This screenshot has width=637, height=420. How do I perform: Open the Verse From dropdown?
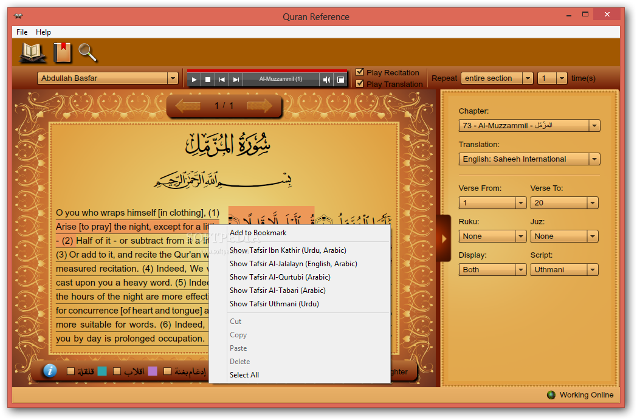point(492,202)
